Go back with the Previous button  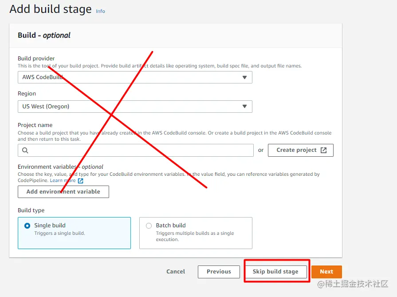[219, 272]
